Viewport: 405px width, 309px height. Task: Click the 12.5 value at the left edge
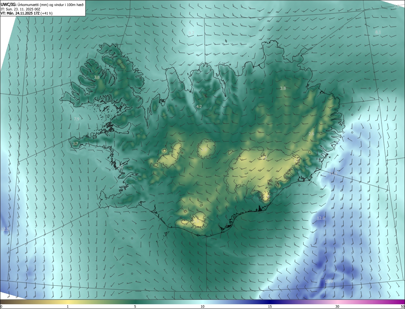(5, 229)
